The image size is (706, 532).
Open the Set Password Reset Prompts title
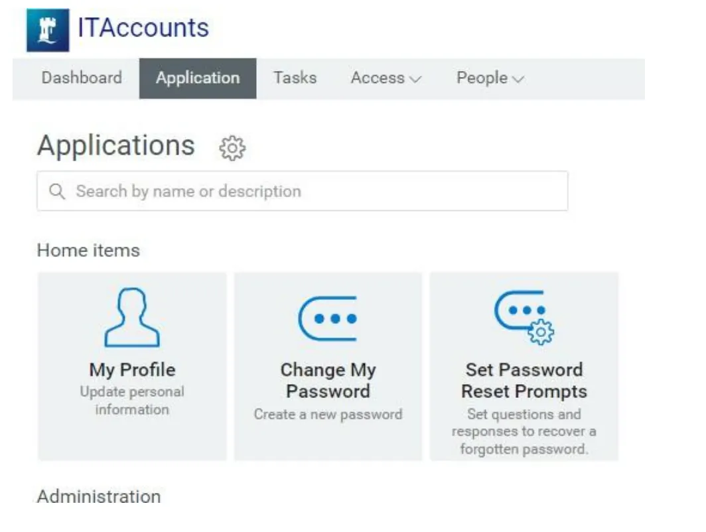pyautogui.click(x=524, y=381)
